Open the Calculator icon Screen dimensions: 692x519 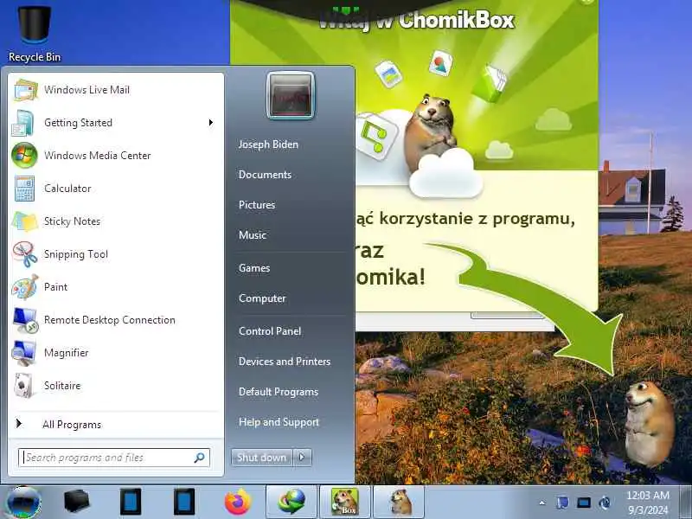[x=24, y=189]
